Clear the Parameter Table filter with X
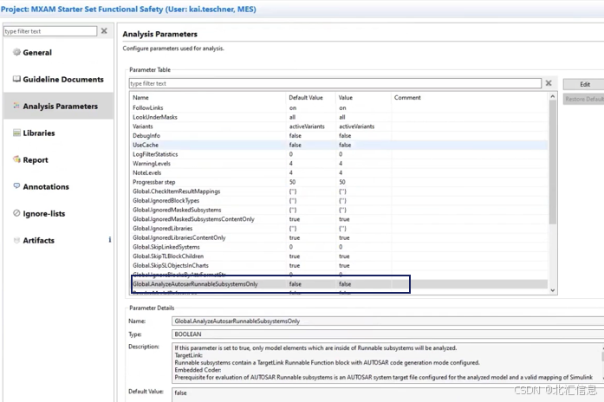Screen dimensions: 604x402 (549, 83)
